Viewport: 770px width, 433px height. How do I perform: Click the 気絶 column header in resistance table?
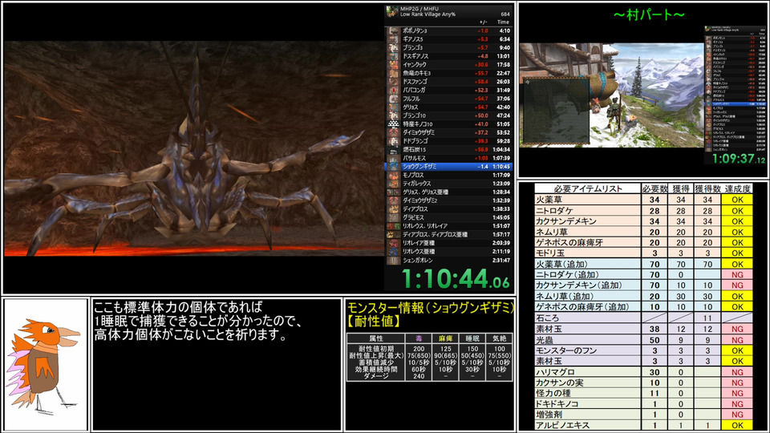[x=499, y=338]
